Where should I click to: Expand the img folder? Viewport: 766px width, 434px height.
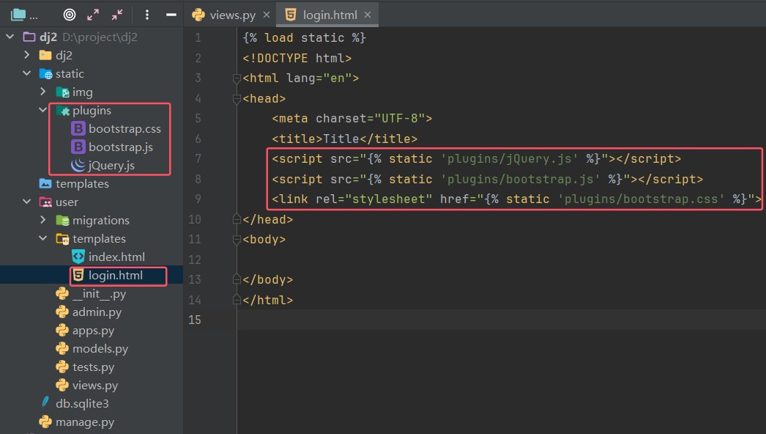pyautogui.click(x=43, y=92)
